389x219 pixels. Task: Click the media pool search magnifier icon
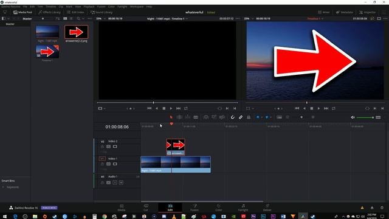(78, 19)
